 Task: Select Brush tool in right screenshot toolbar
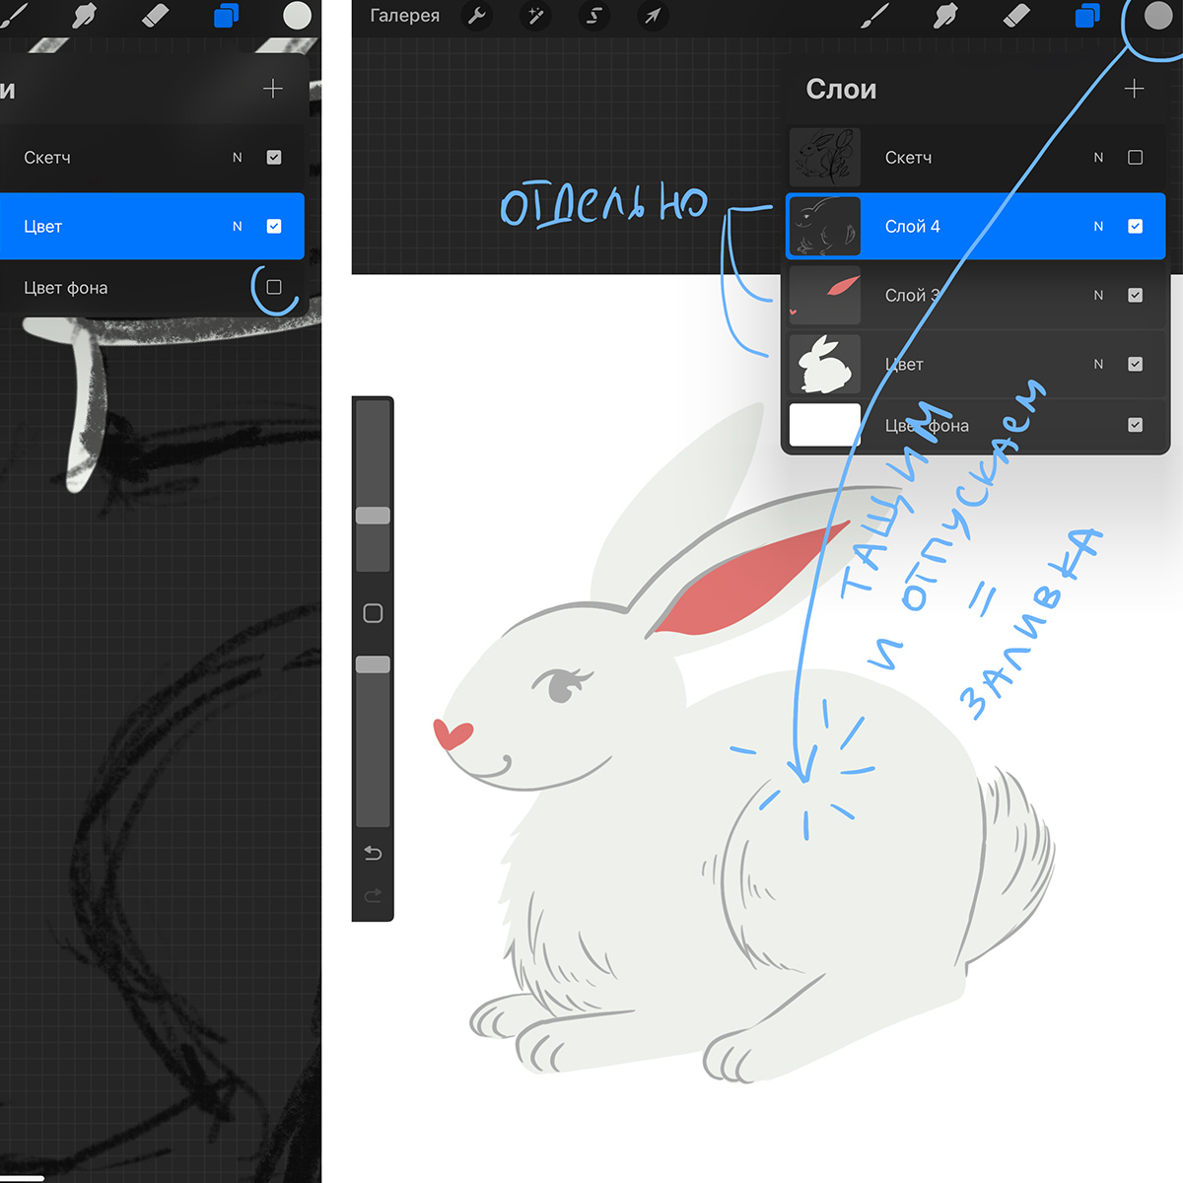click(874, 16)
